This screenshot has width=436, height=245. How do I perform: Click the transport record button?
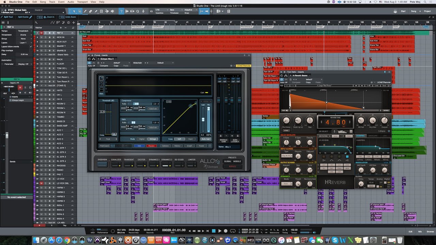pyautogui.click(x=226, y=231)
